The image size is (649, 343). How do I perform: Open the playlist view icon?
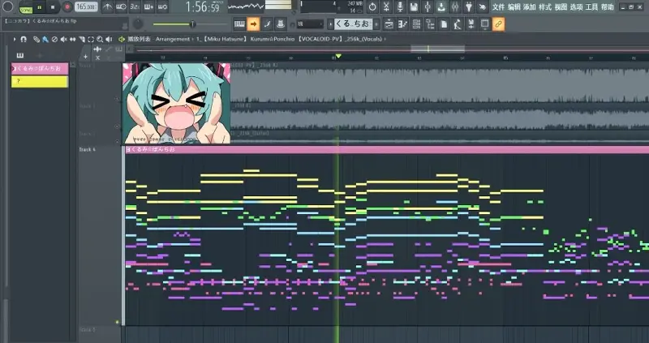(389, 24)
